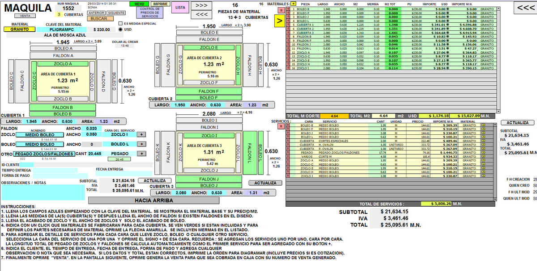Click the red B button beside MATERIALES list
This screenshot has height=271, width=537.
click(281, 10)
